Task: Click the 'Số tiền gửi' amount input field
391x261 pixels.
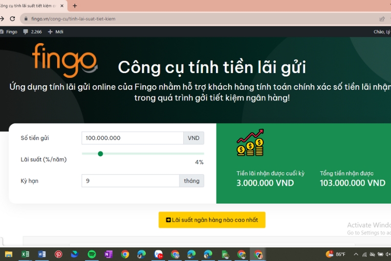Action: point(132,138)
